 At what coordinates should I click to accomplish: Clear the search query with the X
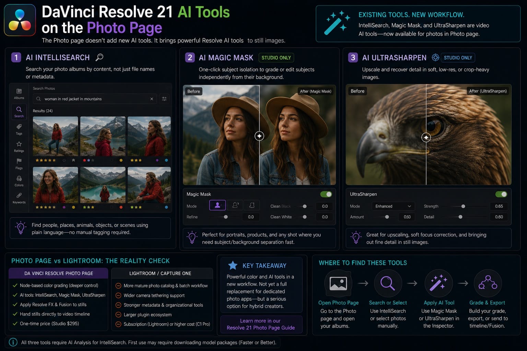click(152, 99)
